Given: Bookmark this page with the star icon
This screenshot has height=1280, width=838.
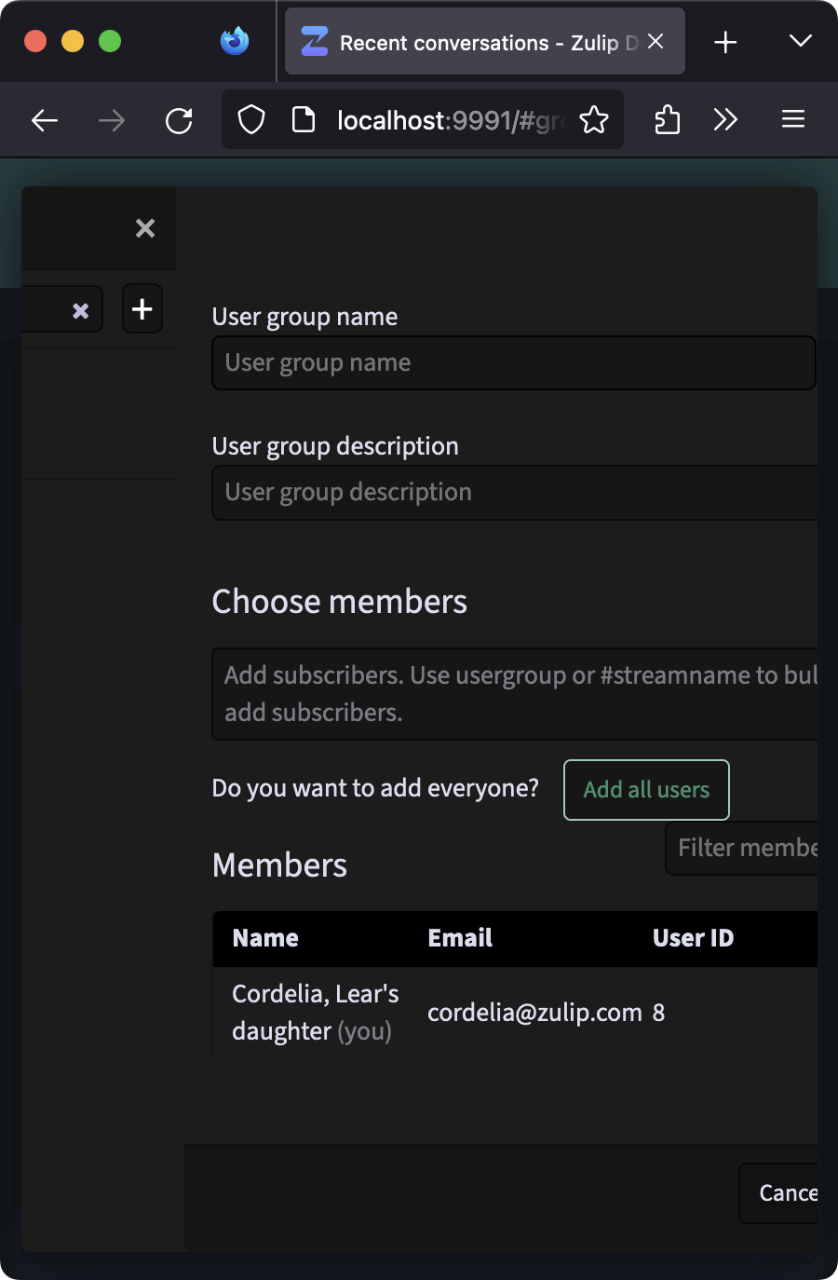Looking at the screenshot, I should pos(594,119).
